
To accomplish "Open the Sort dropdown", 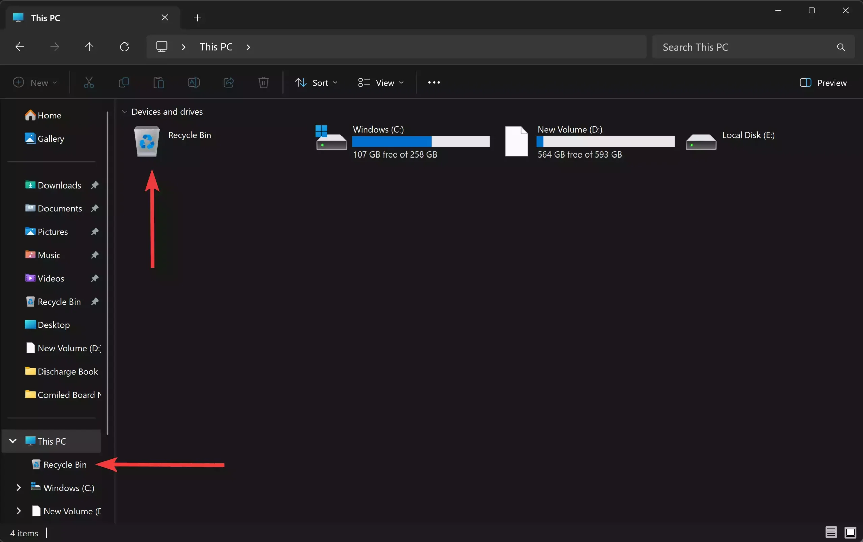I will [x=316, y=82].
